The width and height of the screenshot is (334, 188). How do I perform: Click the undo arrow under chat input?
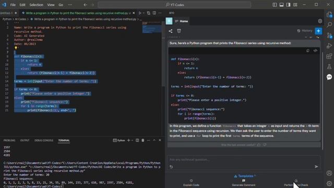pos(171,167)
